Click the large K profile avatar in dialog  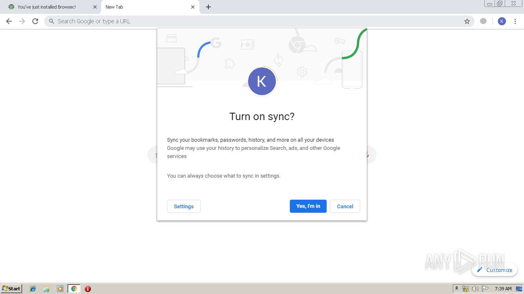262,81
